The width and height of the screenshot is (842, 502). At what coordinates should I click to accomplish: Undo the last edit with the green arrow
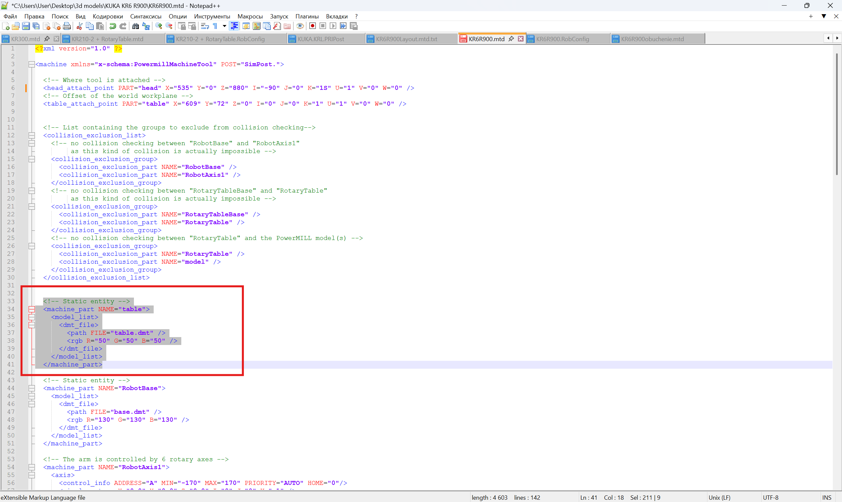tap(113, 26)
